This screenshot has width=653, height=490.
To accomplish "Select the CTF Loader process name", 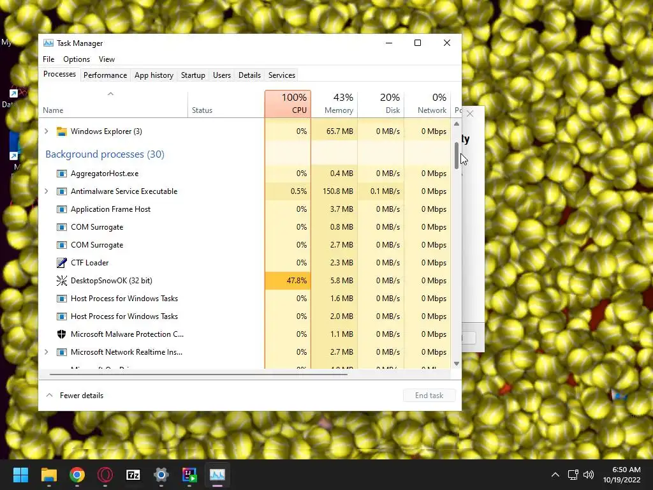I will click(x=89, y=262).
